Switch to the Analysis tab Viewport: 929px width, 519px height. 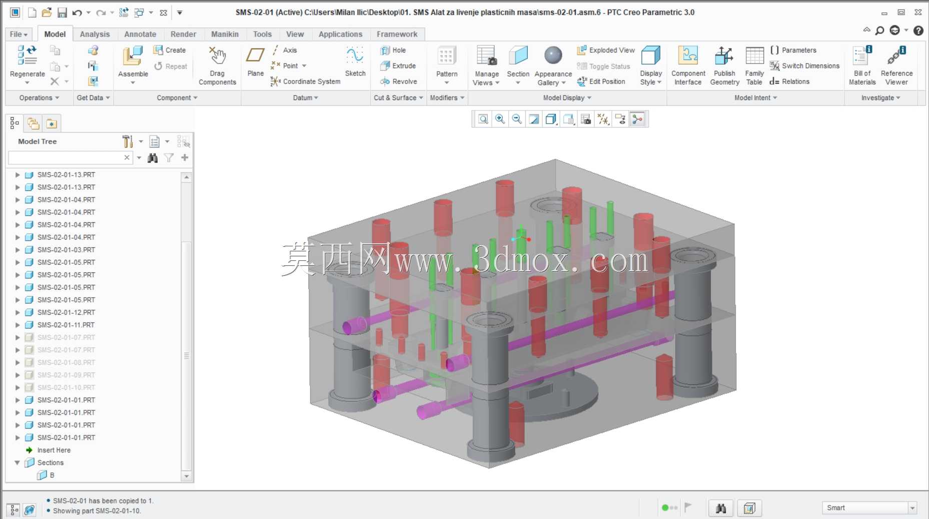point(95,34)
